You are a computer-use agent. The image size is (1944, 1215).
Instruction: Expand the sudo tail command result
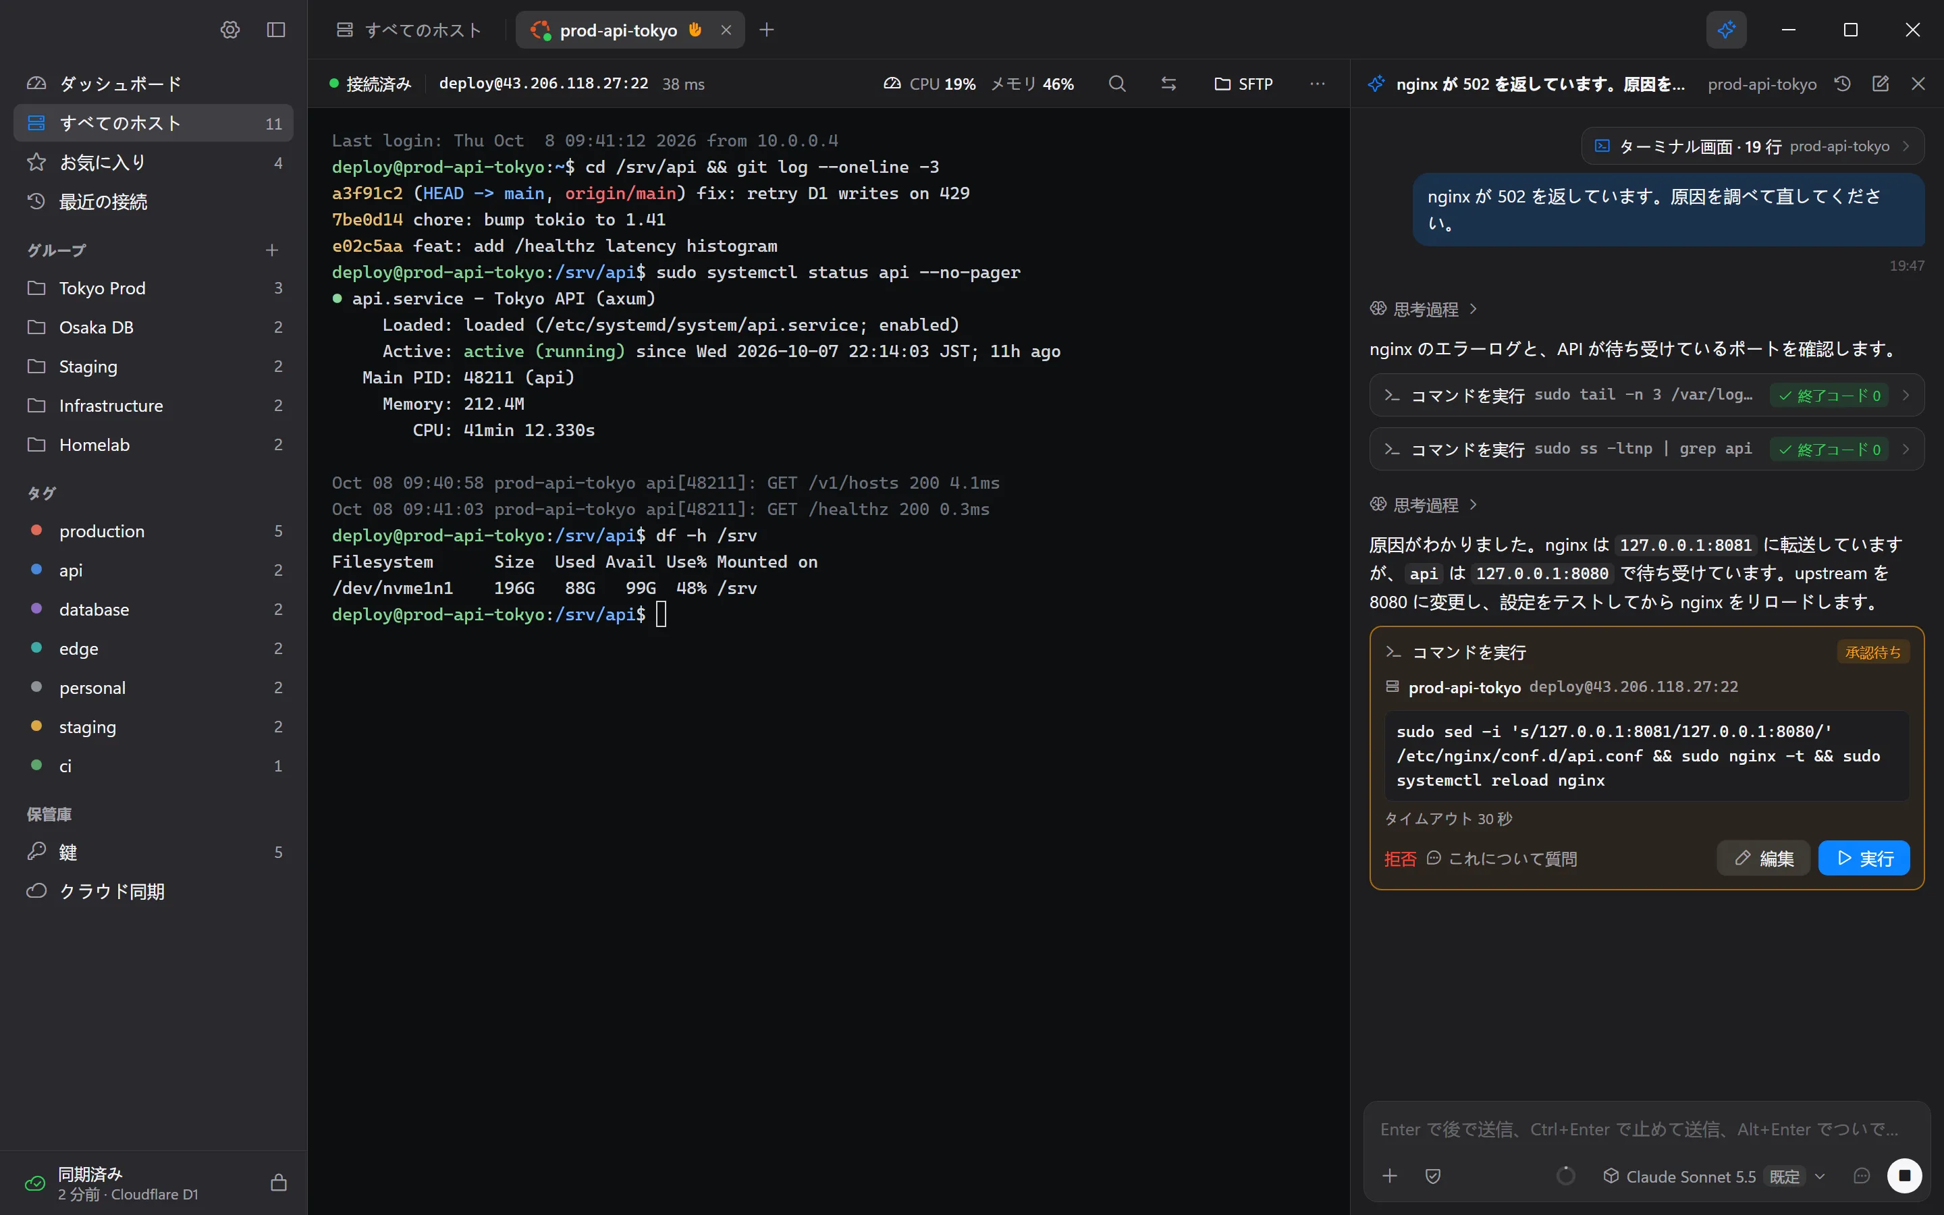[1647, 395]
